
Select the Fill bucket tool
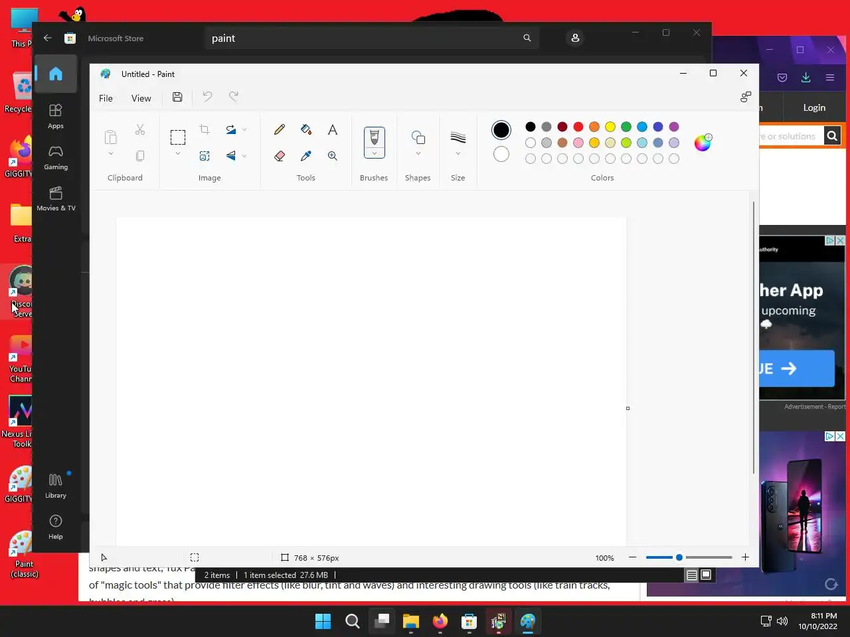(x=306, y=129)
